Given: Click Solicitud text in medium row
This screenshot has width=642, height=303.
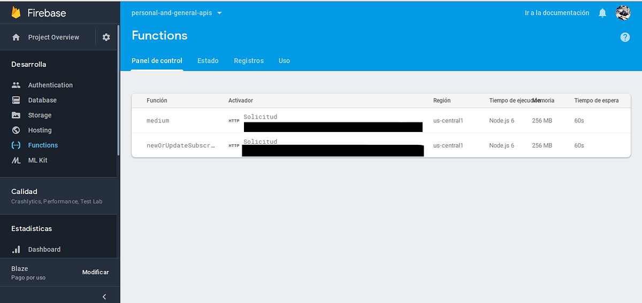Looking at the screenshot, I should coord(261,116).
